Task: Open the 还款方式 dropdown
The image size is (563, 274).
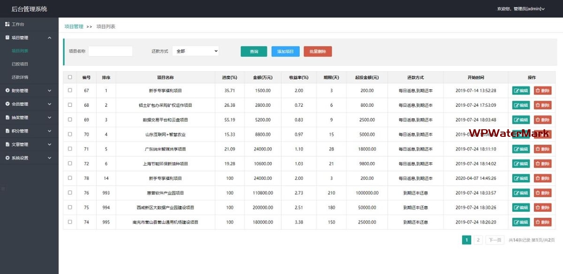Action: [x=195, y=51]
